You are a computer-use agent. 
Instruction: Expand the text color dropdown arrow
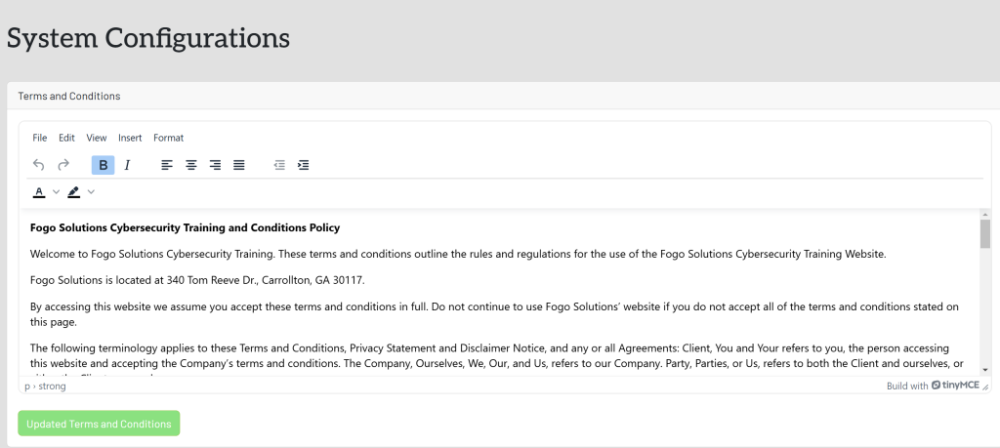[x=56, y=192]
